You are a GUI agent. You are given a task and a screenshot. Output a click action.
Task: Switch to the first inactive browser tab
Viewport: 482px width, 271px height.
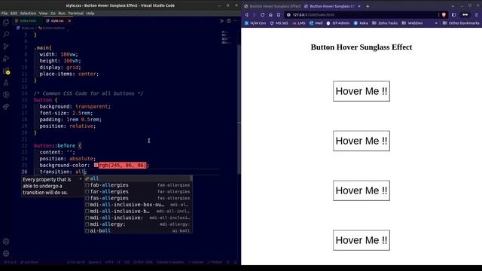[x=273, y=6]
